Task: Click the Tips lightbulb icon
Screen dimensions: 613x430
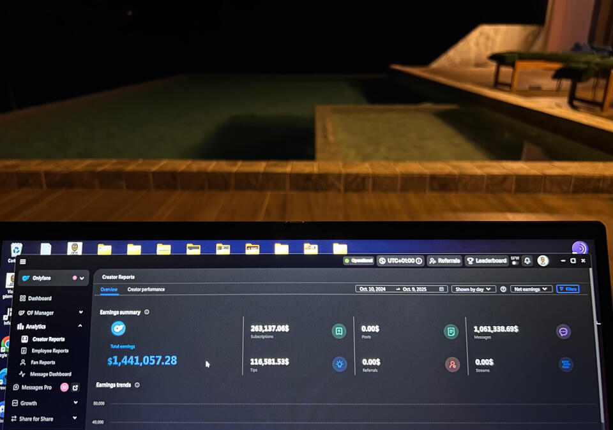Action: tap(339, 364)
